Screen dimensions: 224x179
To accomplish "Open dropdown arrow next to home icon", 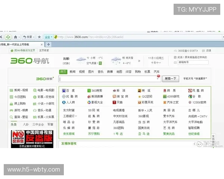I will click(x=19, y=37).
